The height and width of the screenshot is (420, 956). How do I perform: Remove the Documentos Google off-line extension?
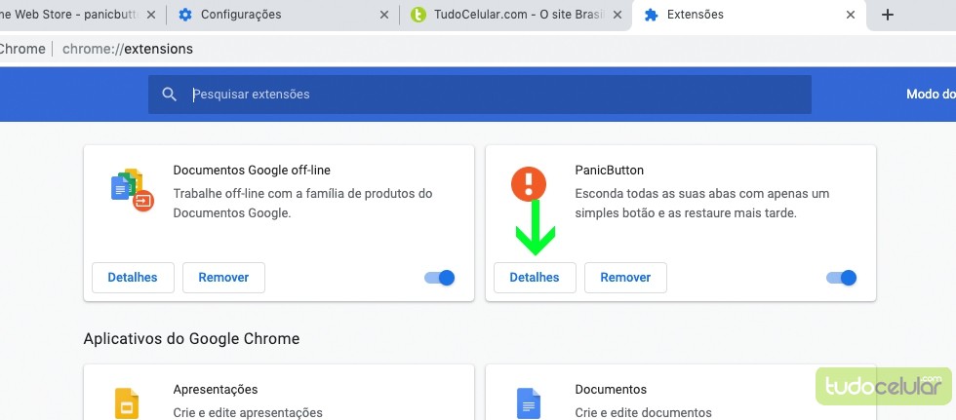(223, 278)
